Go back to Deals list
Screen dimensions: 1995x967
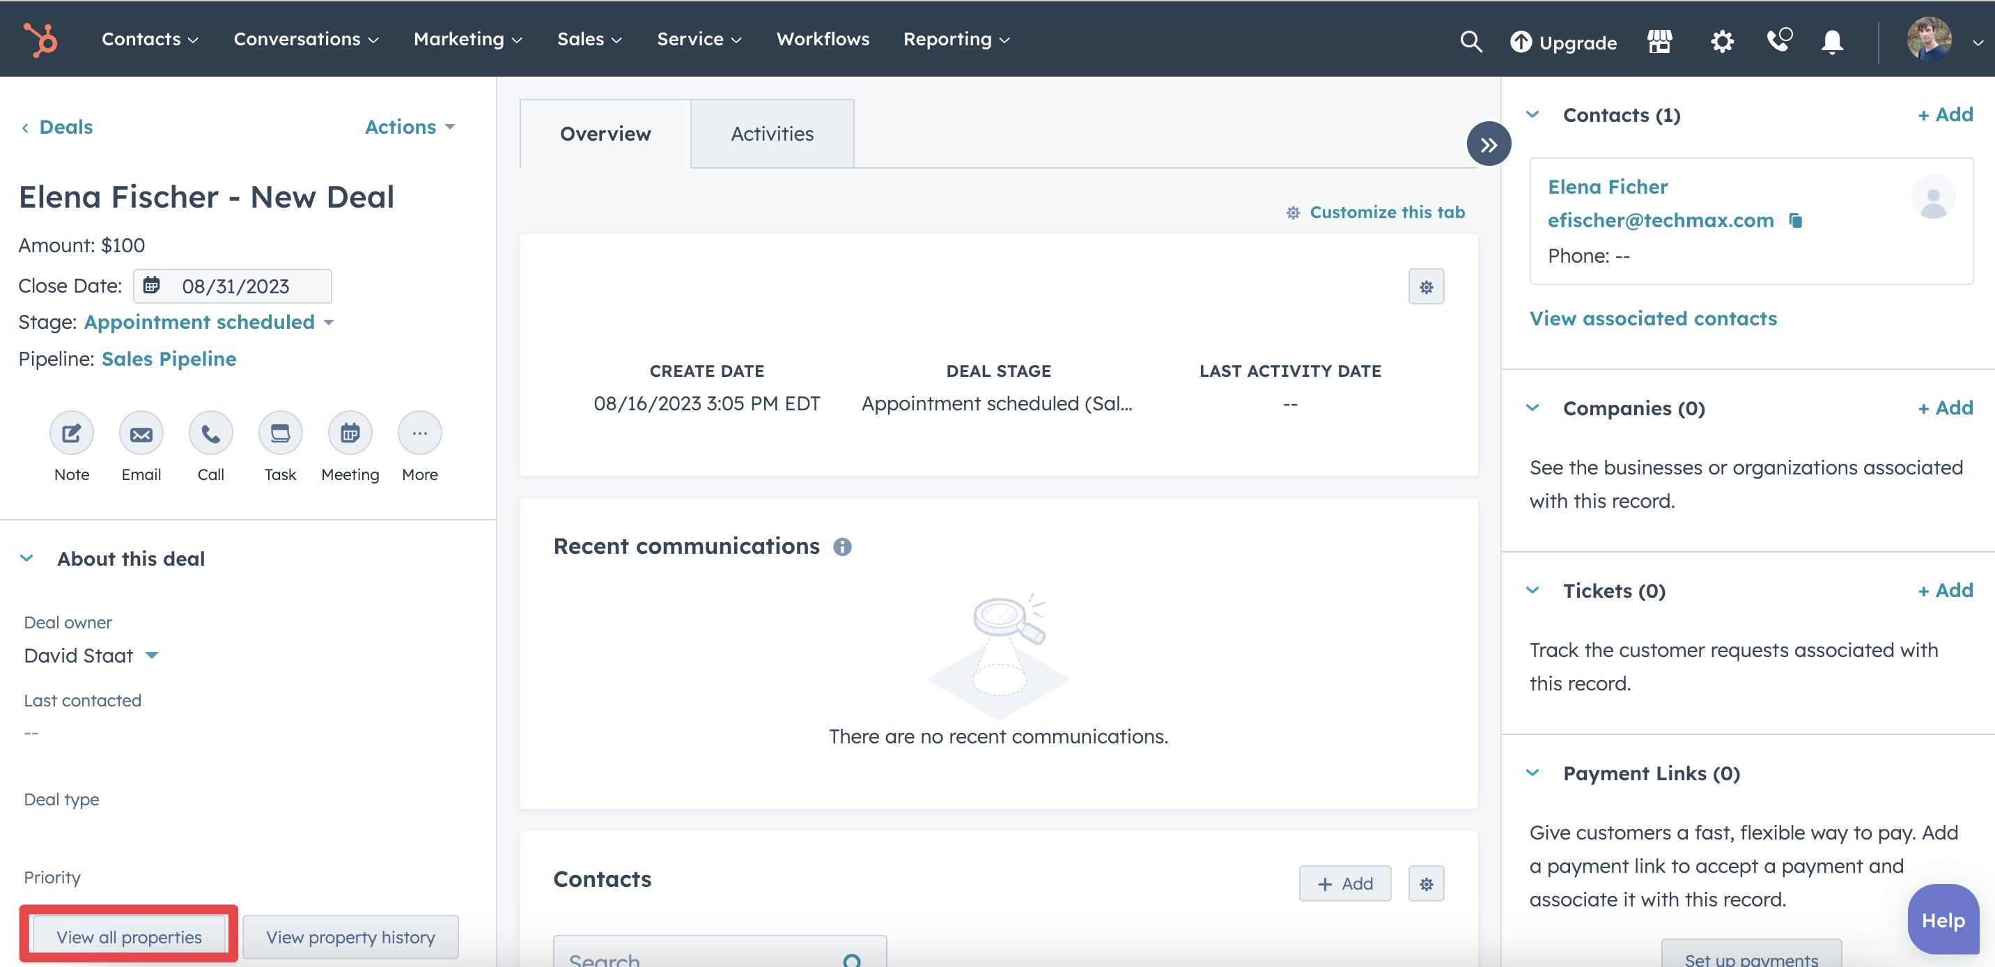coord(56,127)
